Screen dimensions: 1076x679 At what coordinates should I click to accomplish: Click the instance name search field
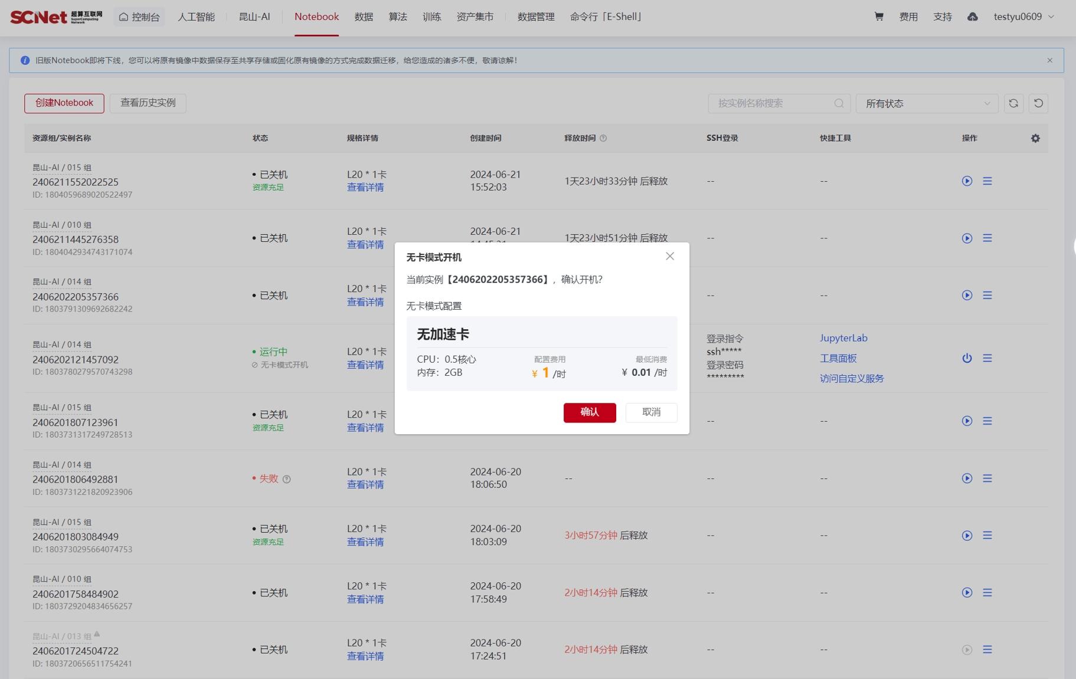click(x=772, y=103)
